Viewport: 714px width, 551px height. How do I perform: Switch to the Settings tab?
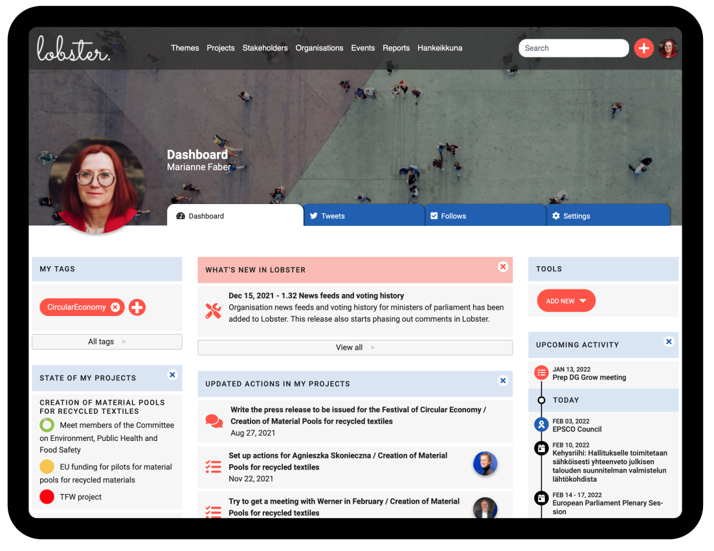[608, 216]
